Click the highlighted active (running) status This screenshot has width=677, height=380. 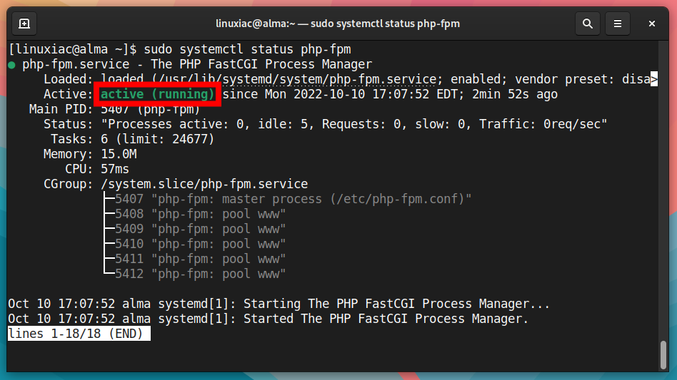(x=157, y=94)
